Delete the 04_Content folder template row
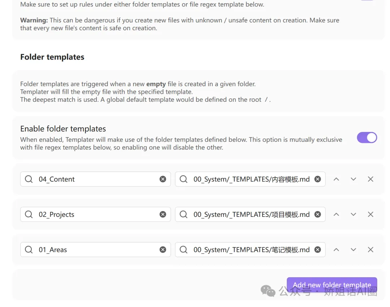390x307 pixels. pos(370,179)
